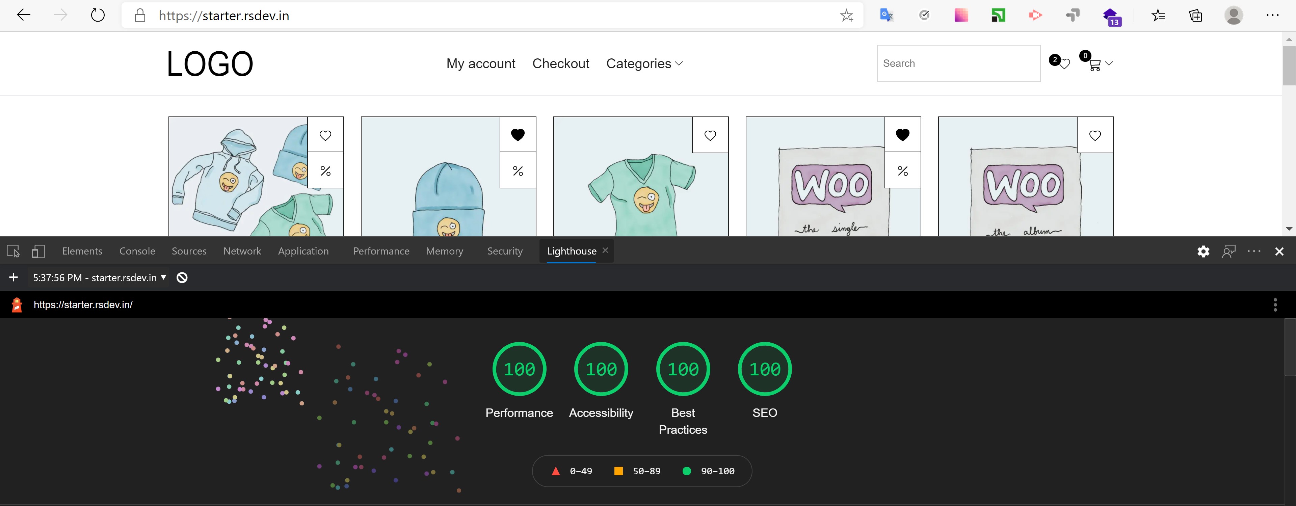Switch to the Network tab

(242, 251)
